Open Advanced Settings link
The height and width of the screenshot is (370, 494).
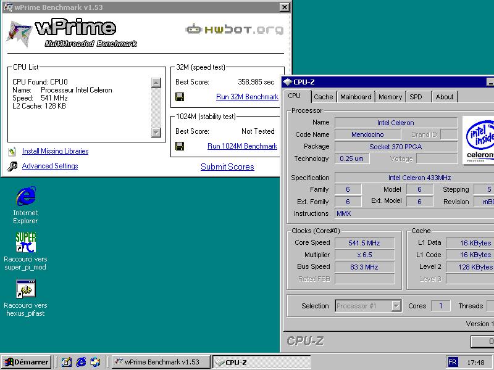(x=50, y=166)
